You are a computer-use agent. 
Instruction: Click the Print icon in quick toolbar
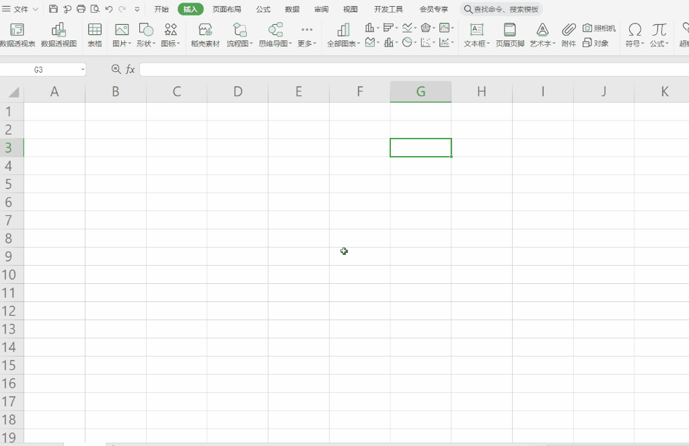click(81, 9)
